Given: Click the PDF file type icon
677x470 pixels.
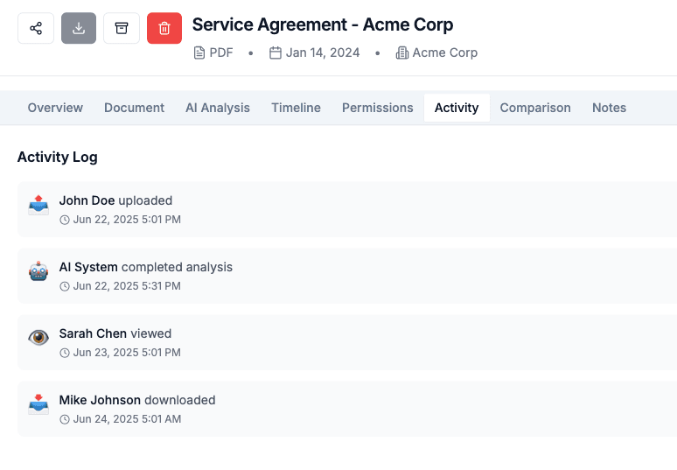Looking at the screenshot, I should 199,53.
